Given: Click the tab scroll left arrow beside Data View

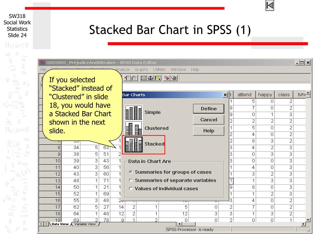Looking at the screenshot, I should 41,224.
